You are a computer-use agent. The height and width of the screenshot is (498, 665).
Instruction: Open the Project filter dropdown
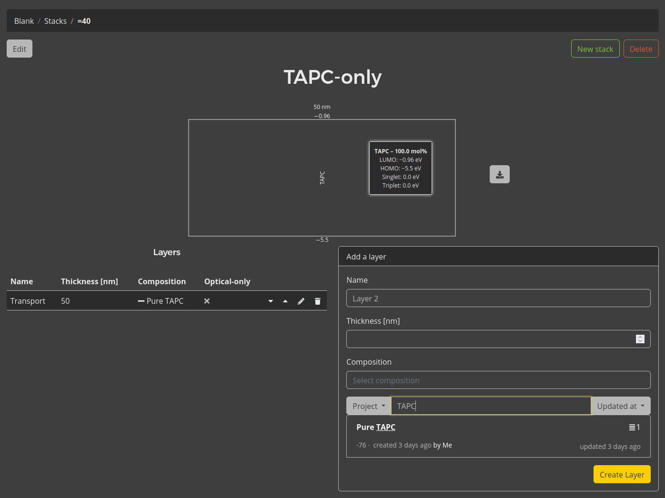pos(368,406)
